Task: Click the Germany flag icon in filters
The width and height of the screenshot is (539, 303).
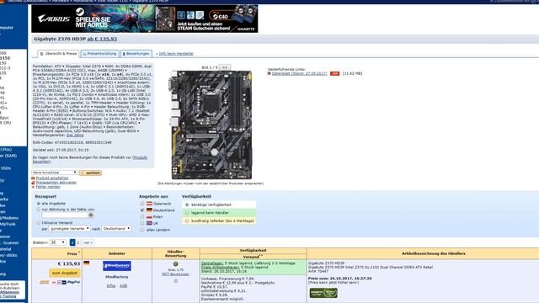Action: tap(149, 210)
